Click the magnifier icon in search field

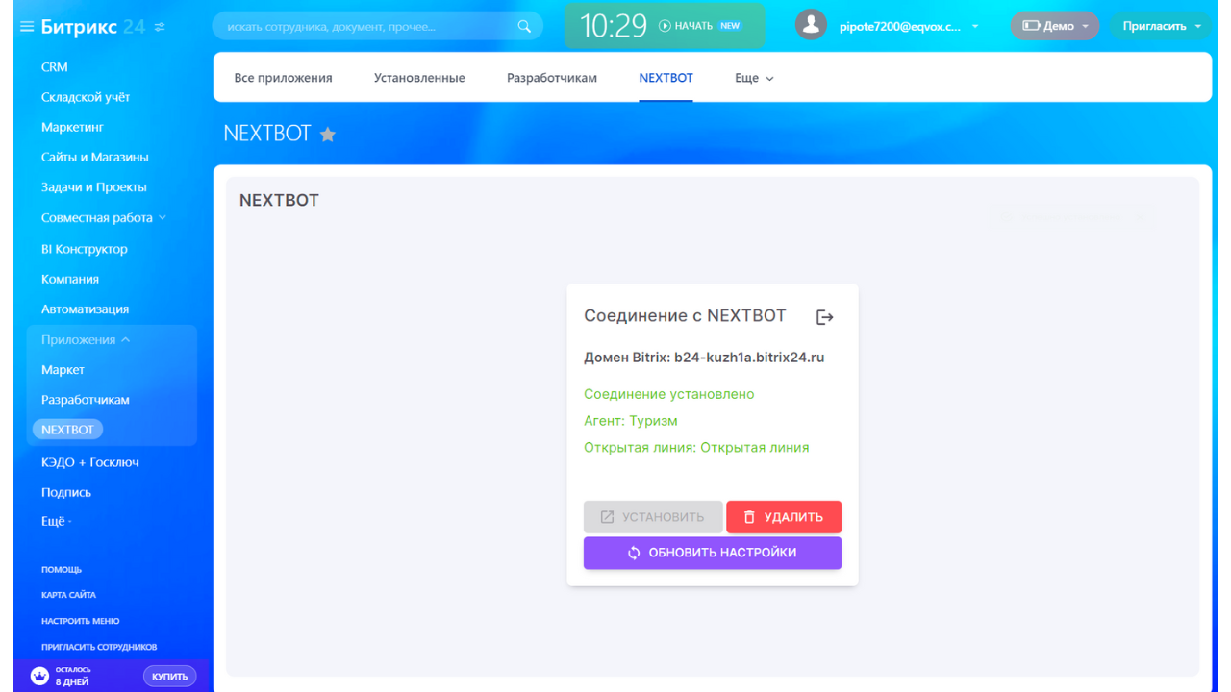click(524, 27)
